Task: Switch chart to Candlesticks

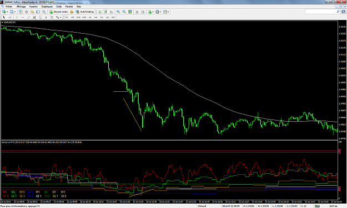Action: pos(106,12)
